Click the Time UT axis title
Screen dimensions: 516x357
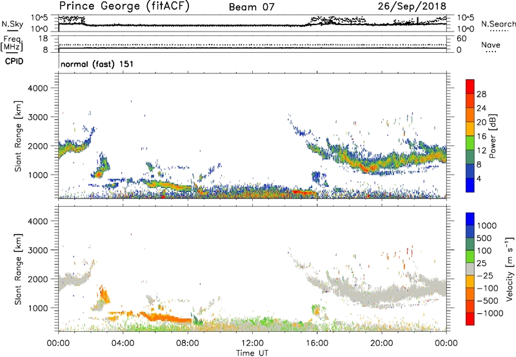[252, 353]
